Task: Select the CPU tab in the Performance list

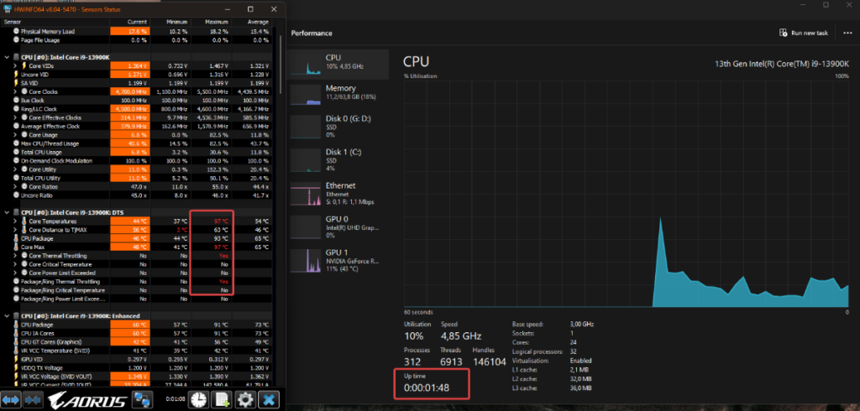Action: point(338,64)
